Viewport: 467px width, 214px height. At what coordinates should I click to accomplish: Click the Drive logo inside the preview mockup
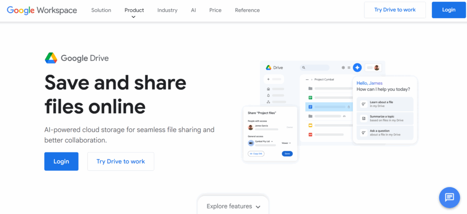click(268, 68)
